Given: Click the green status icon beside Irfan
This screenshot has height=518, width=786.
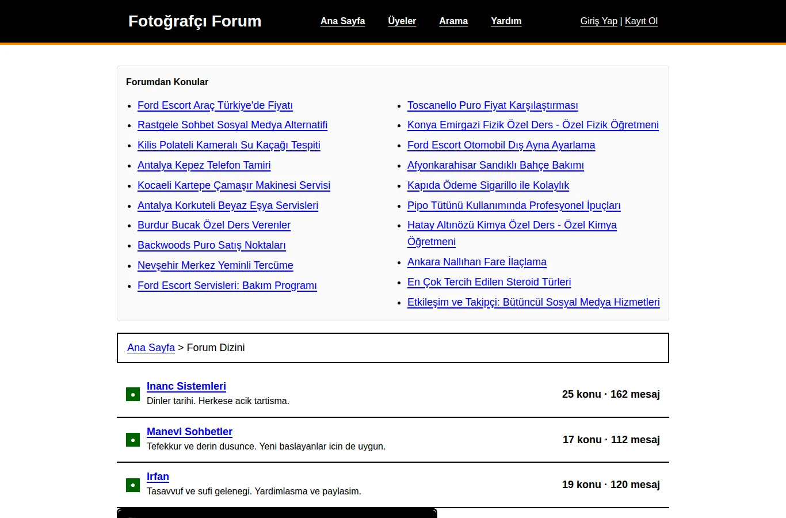Looking at the screenshot, I should click(133, 485).
